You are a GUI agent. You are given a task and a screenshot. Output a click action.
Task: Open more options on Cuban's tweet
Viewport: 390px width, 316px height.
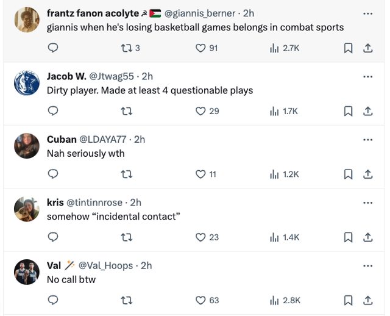pos(367,139)
